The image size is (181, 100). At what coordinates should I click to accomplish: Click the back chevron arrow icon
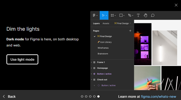[4, 96]
